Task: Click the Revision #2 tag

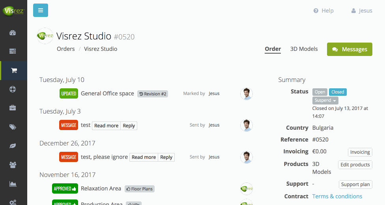Action: tap(153, 94)
